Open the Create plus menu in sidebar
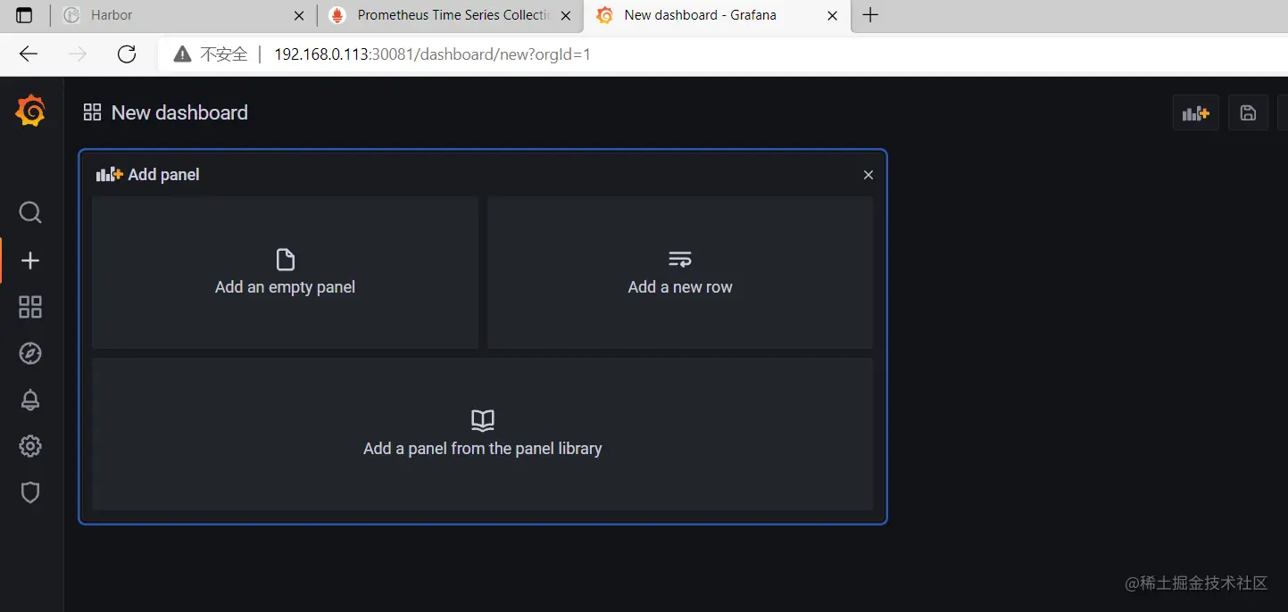1288x612 pixels. click(x=30, y=261)
